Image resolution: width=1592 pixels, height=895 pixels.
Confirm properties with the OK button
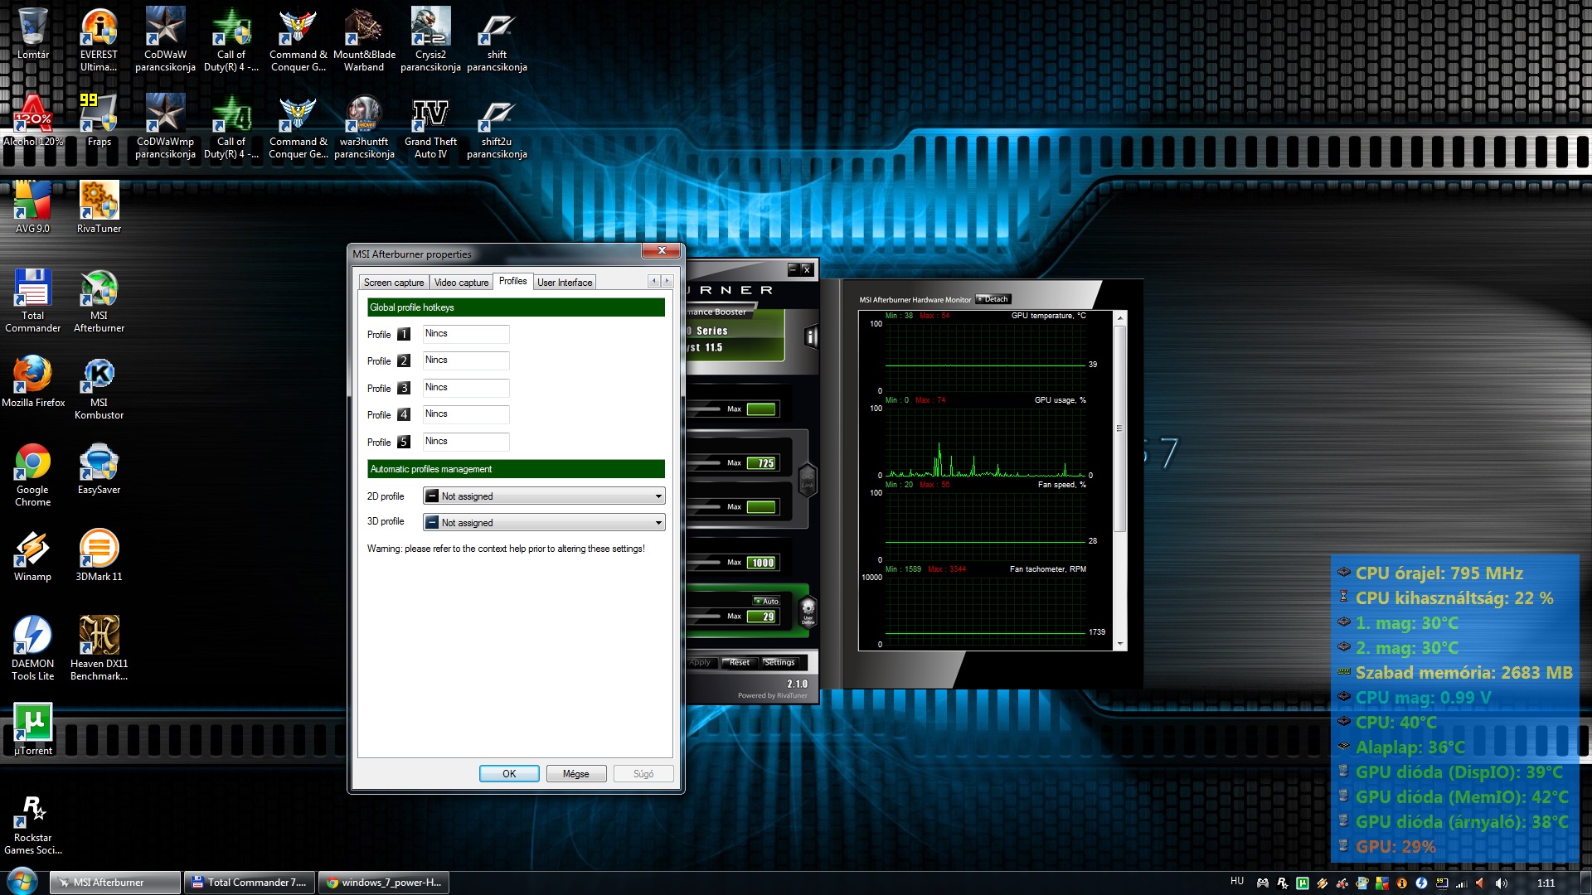coord(509,774)
